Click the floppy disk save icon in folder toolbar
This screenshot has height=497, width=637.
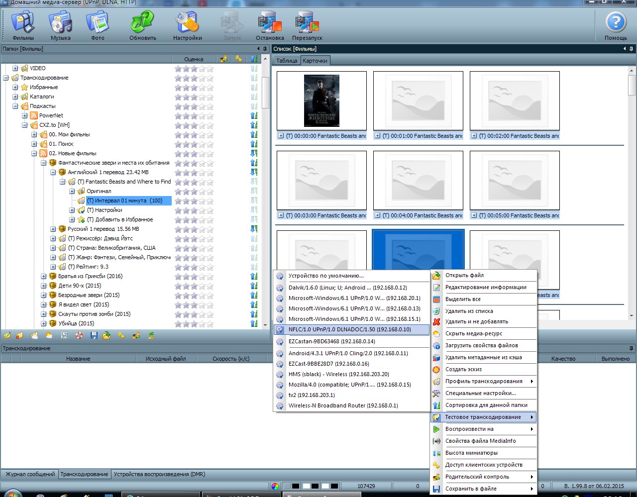pos(94,336)
